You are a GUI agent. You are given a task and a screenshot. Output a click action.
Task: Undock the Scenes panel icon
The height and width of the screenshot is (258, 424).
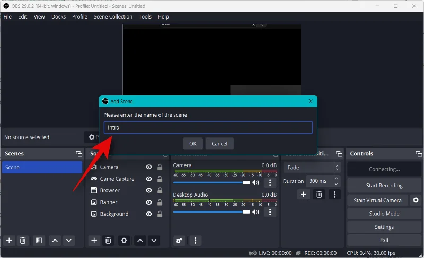79,154
